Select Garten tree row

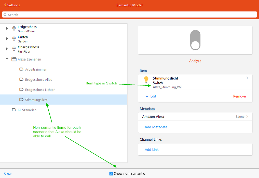tap(64, 39)
